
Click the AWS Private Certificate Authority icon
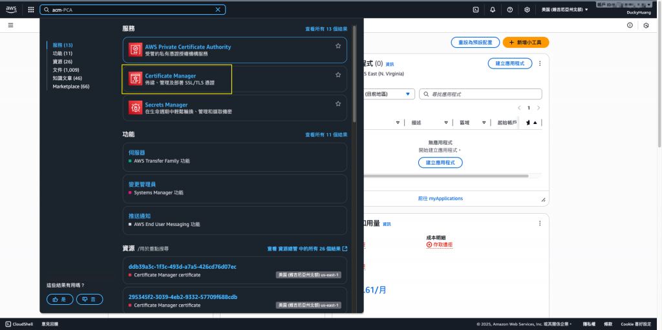point(135,50)
